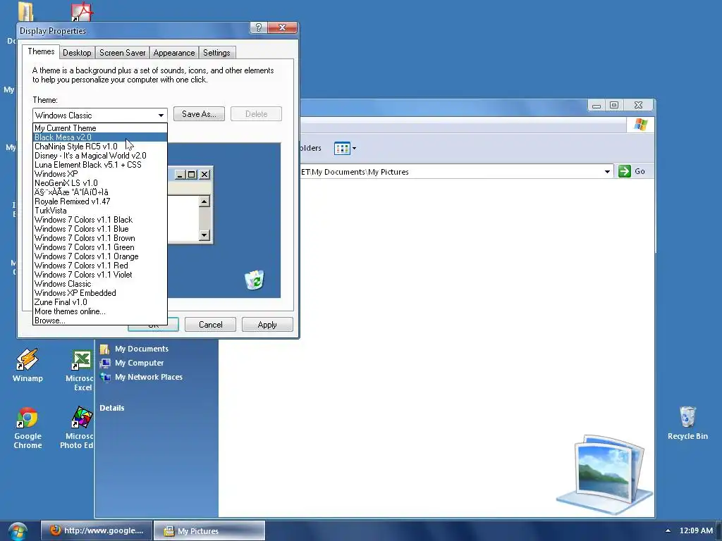Image resolution: width=722 pixels, height=541 pixels.
Task: Click the Views icon in My Pictures toolbar
Action: click(342, 149)
